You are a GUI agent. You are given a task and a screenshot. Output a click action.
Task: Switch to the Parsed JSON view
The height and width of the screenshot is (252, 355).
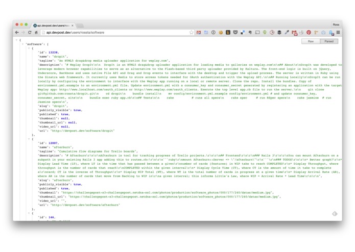pos(329,41)
